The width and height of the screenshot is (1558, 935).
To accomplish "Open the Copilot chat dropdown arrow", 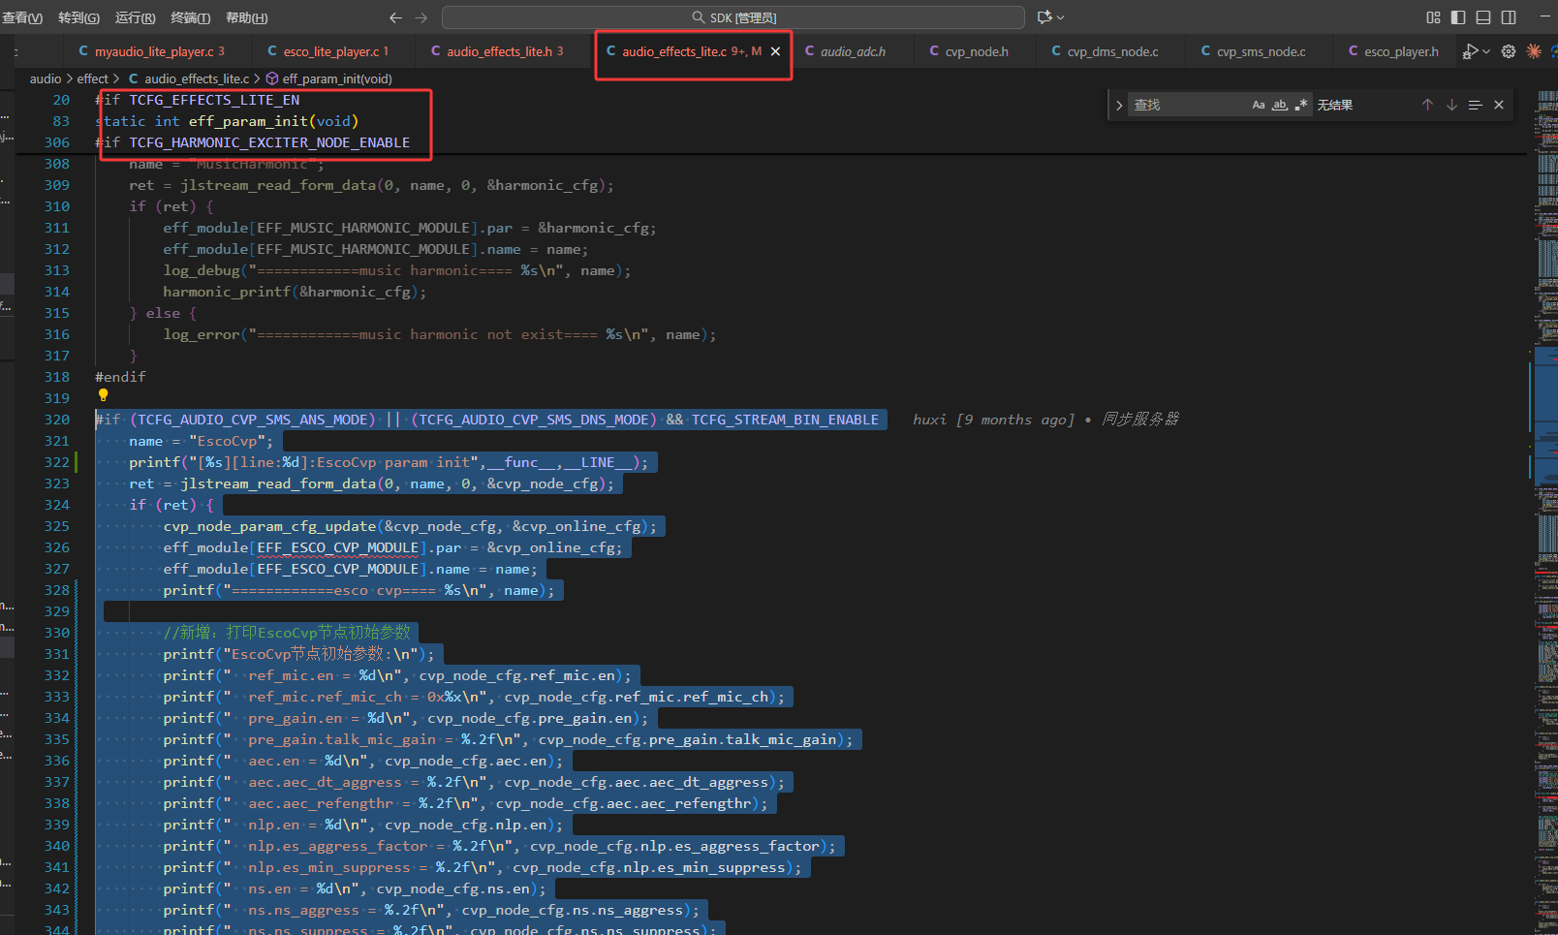I will coord(1060,17).
